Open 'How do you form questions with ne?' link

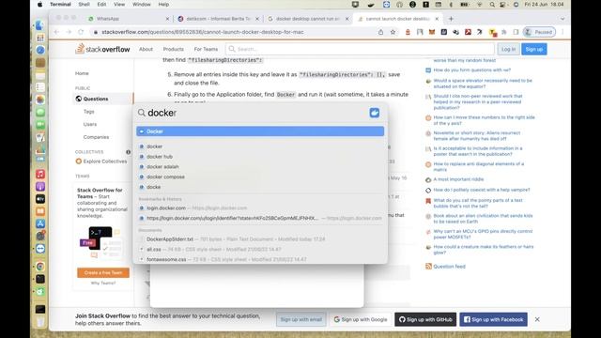[x=471, y=70]
